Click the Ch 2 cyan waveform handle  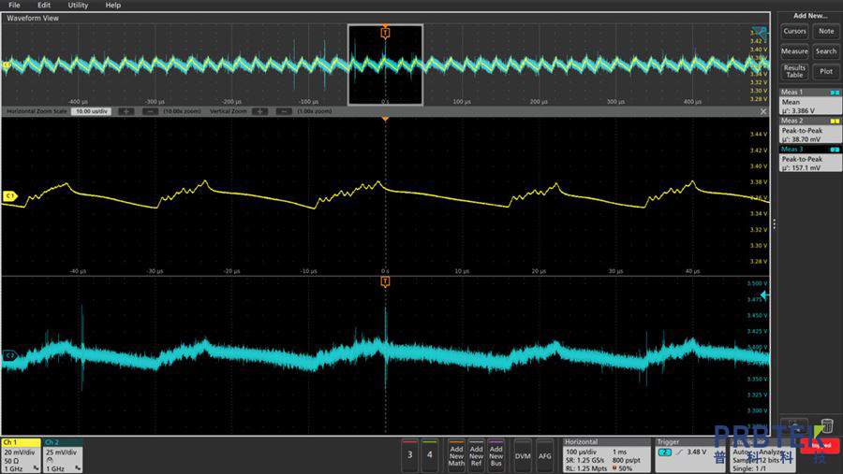tap(10, 356)
